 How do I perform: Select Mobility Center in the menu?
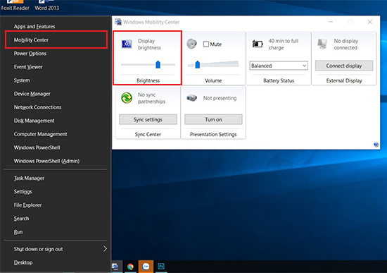[x=31, y=40]
